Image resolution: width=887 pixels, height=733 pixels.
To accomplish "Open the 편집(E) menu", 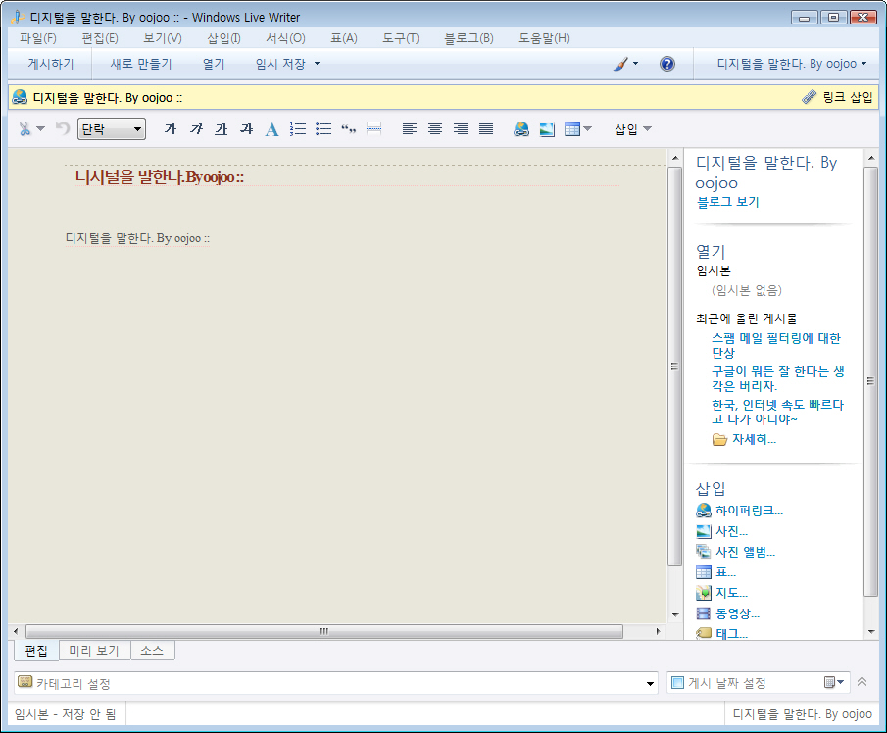I will point(100,38).
